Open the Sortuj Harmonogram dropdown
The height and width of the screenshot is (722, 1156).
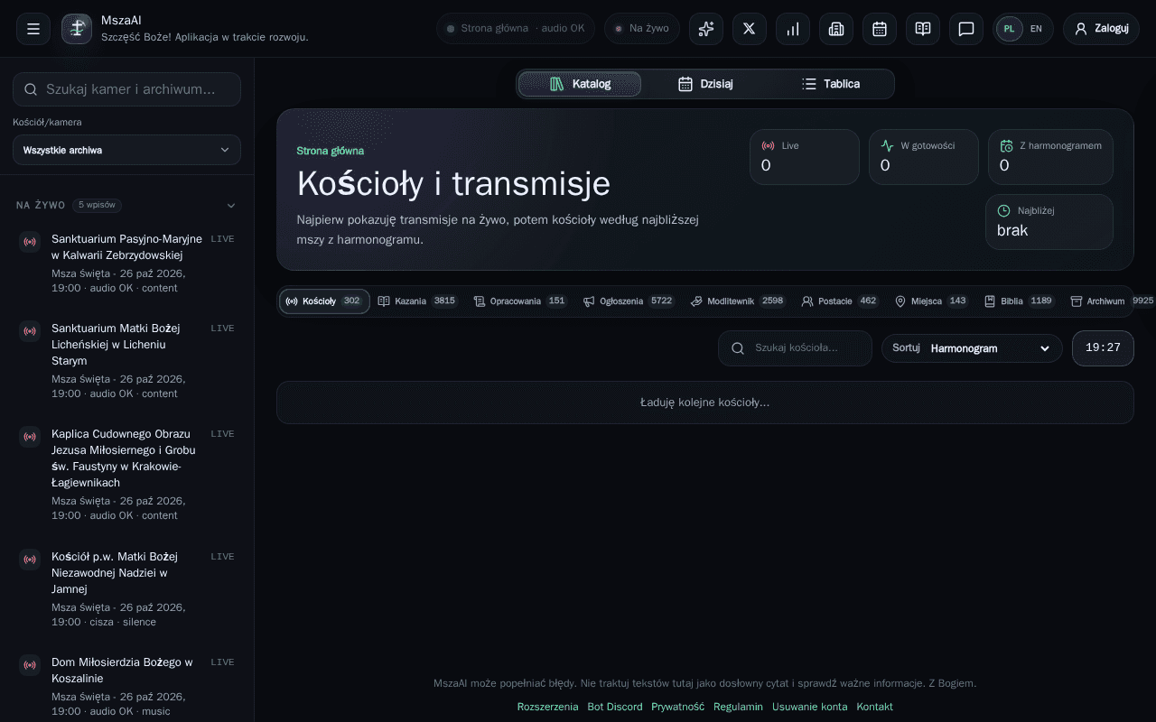(972, 348)
